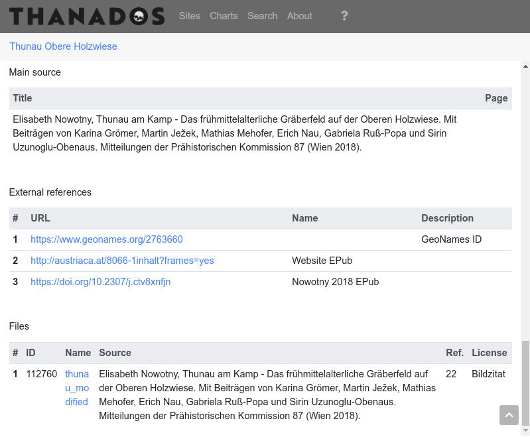Click the URL column header
The image size is (530, 437).
pyautogui.click(x=40, y=218)
